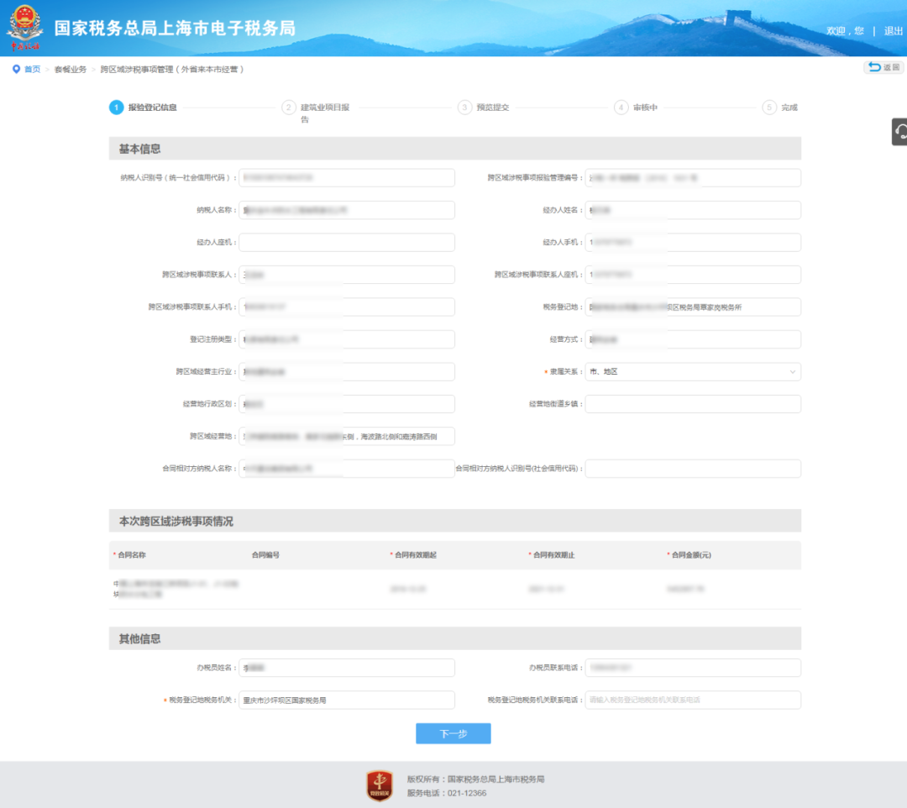Click footer phone 服务电话：021-12366
This screenshot has height=808, width=907.
(447, 794)
